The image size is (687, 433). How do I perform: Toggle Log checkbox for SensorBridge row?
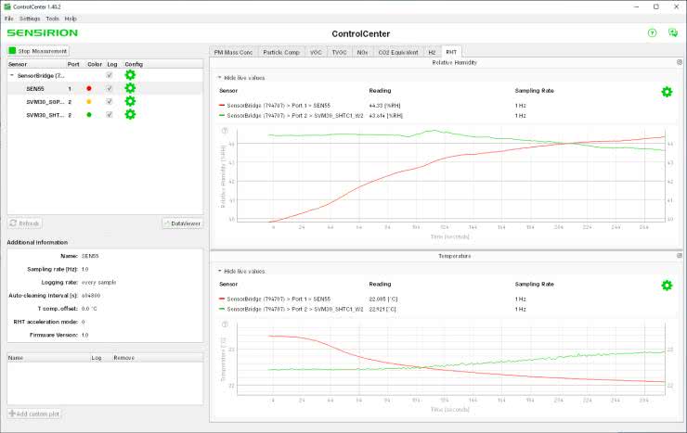[x=110, y=75]
